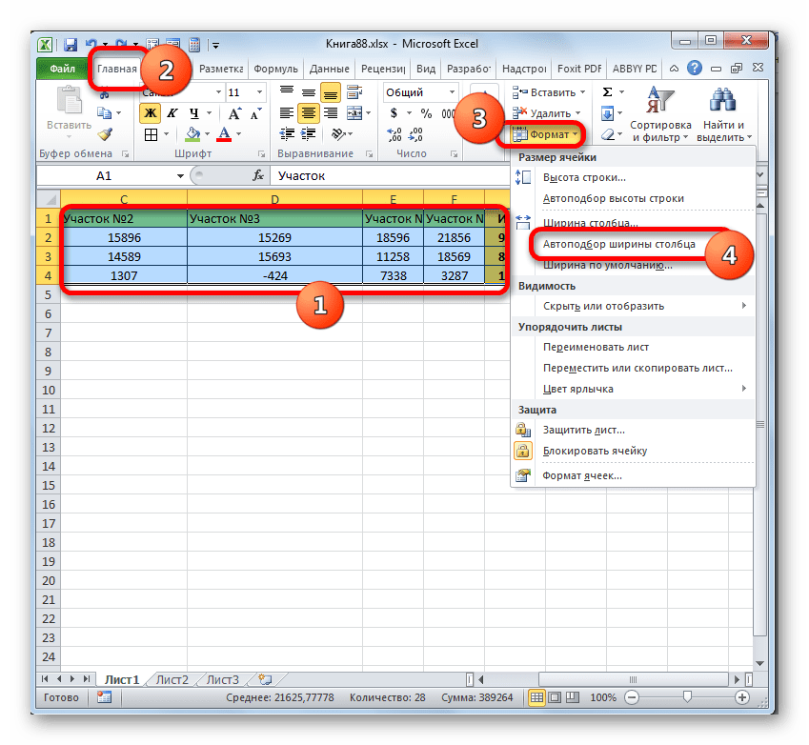Click the Borders icon

click(152, 134)
